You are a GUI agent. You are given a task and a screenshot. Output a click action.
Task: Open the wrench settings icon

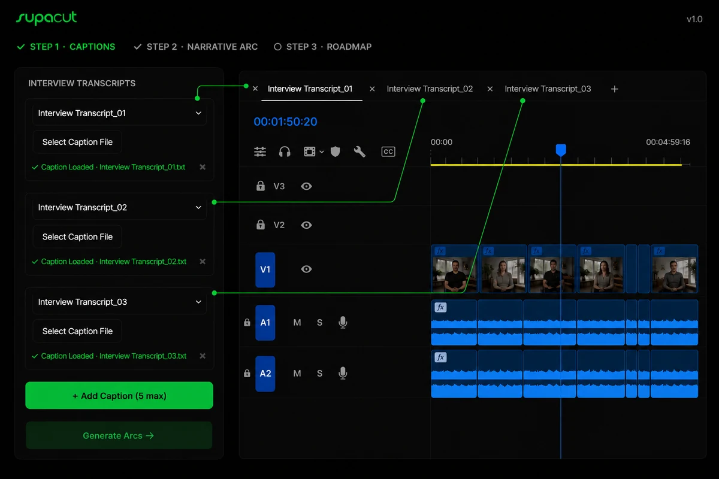click(x=359, y=151)
